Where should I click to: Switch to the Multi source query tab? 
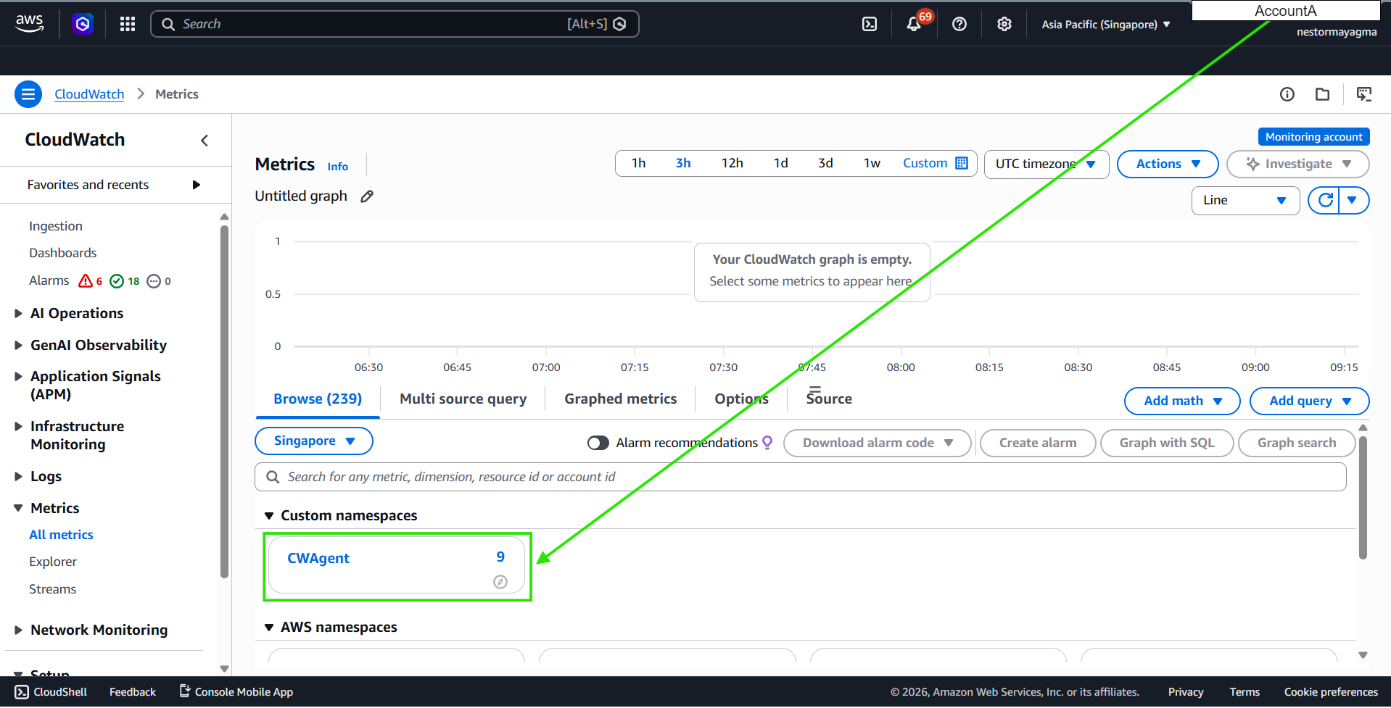pyautogui.click(x=463, y=399)
